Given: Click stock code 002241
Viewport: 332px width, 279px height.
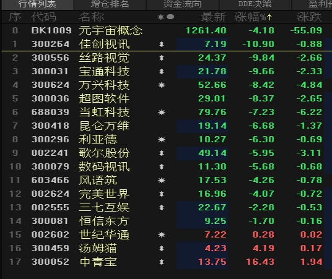Looking at the screenshot, I should pyautogui.click(x=50, y=153).
